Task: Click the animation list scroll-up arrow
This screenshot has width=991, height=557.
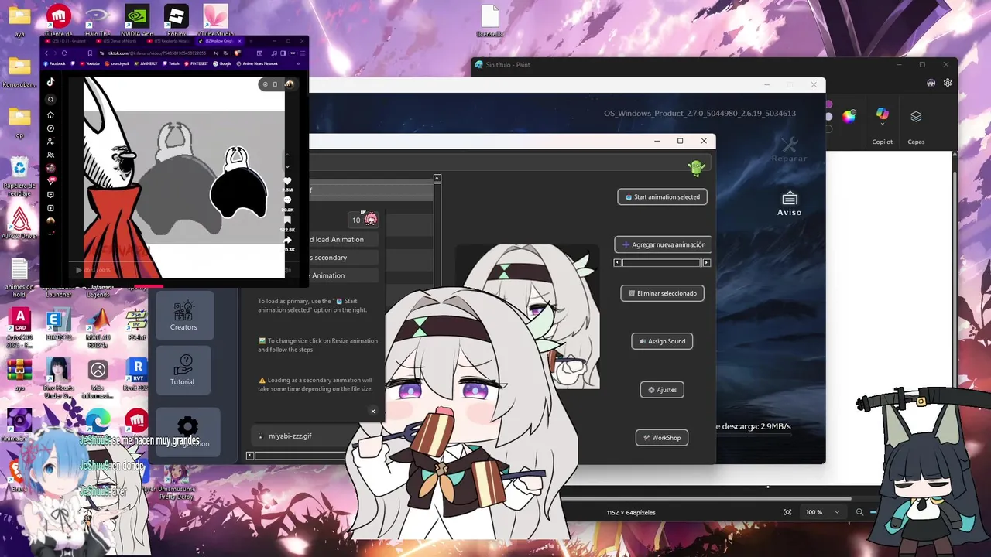Action: tap(437, 179)
